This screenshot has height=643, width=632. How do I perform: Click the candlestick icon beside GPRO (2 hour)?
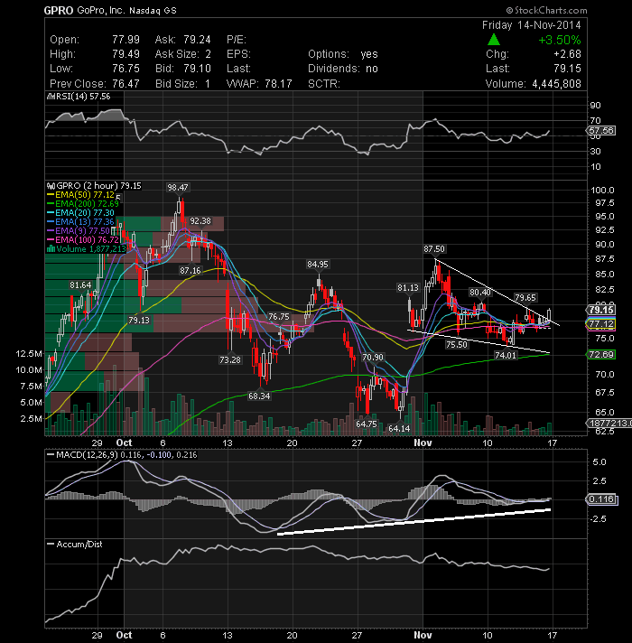click(x=51, y=186)
